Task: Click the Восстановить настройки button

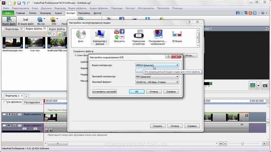Action: 105,92
